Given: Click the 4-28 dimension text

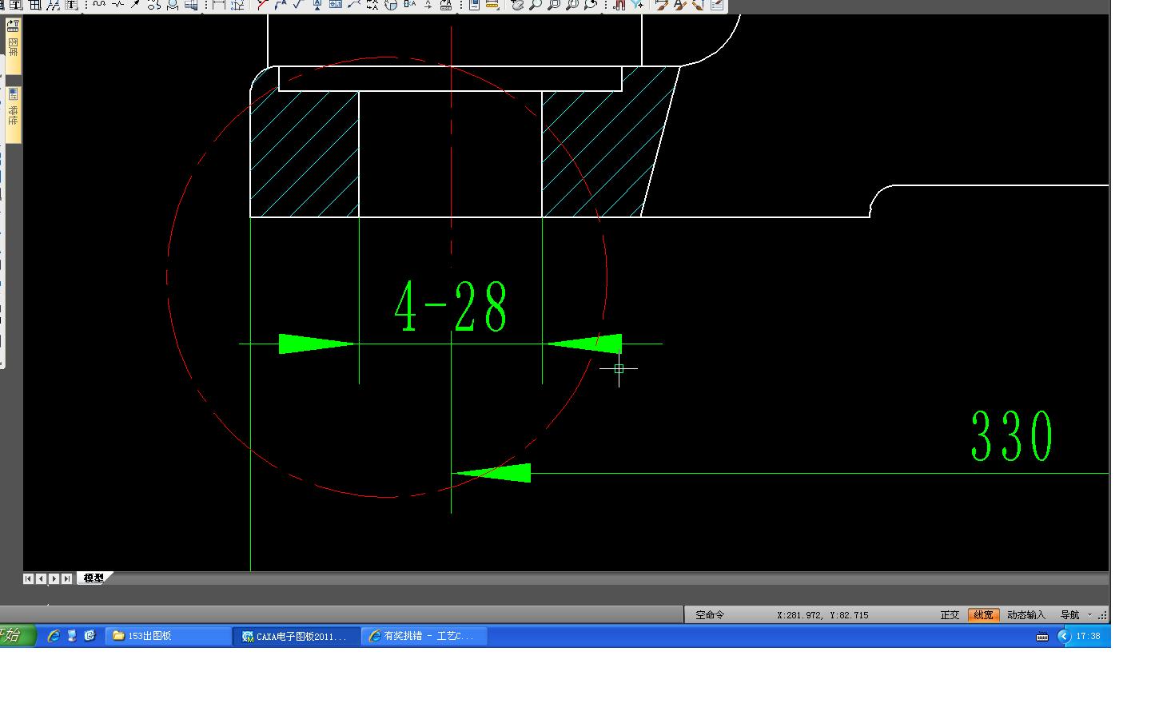Looking at the screenshot, I should [x=452, y=307].
